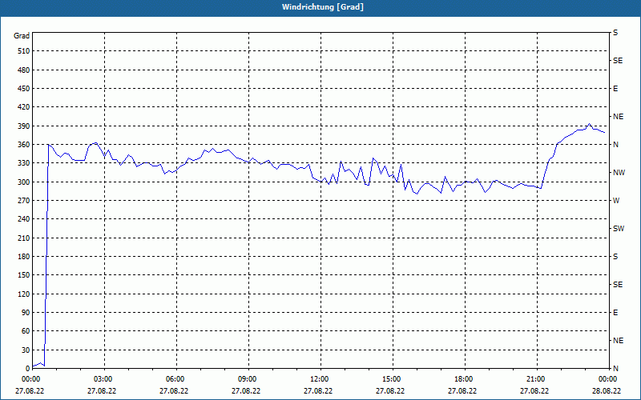
Task: Select the 390 y-axis value
Action: (24, 126)
